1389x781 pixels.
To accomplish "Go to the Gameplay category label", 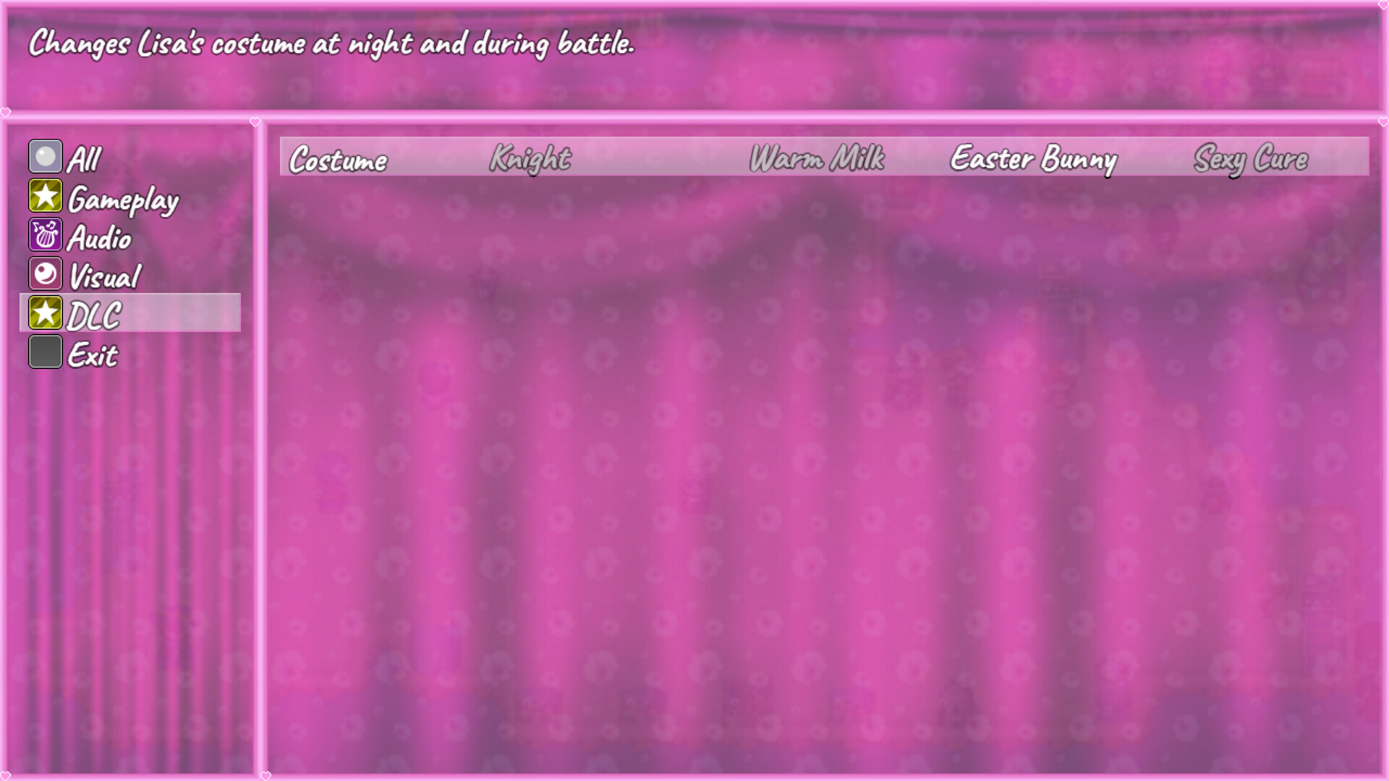I will 123,200.
